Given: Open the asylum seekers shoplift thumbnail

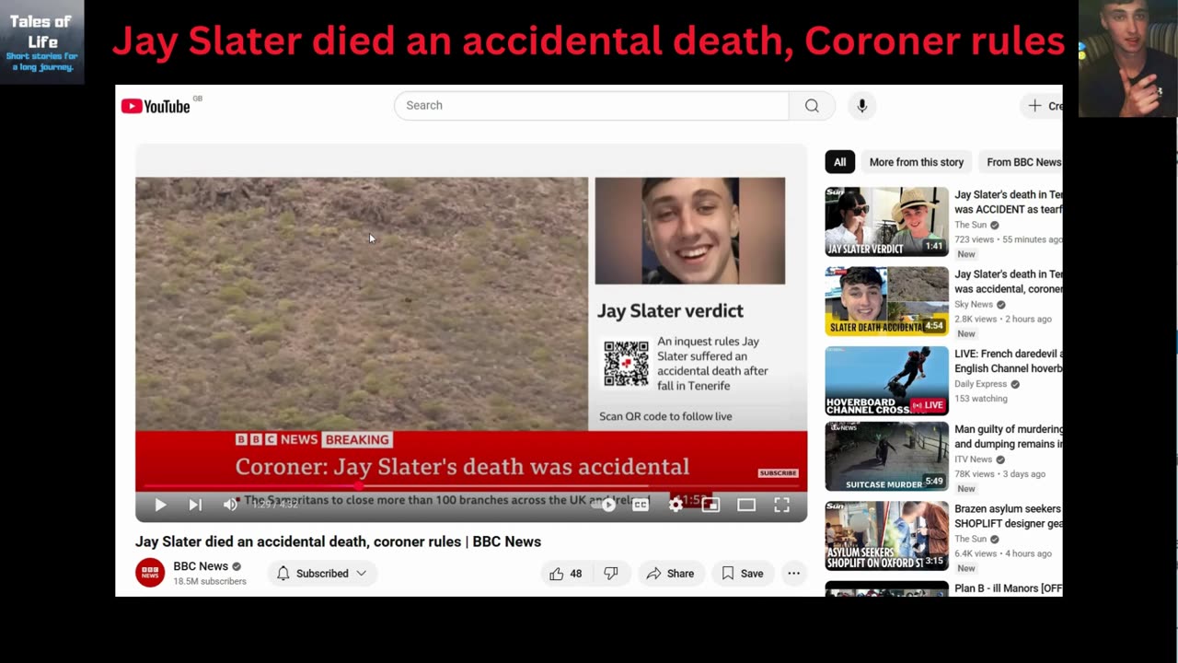Looking at the screenshot, I should [x=886, y=536].
